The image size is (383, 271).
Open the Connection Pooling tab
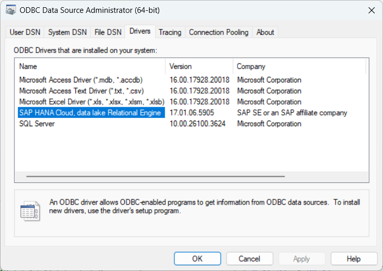(219, 32)
